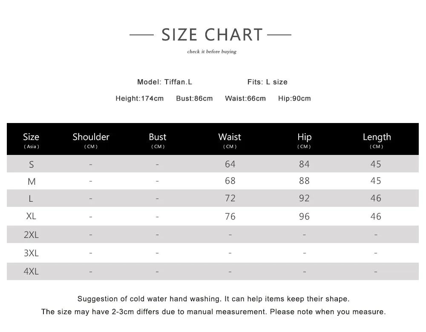
Task: Select the Hip column header
Action: pos(304,137)
